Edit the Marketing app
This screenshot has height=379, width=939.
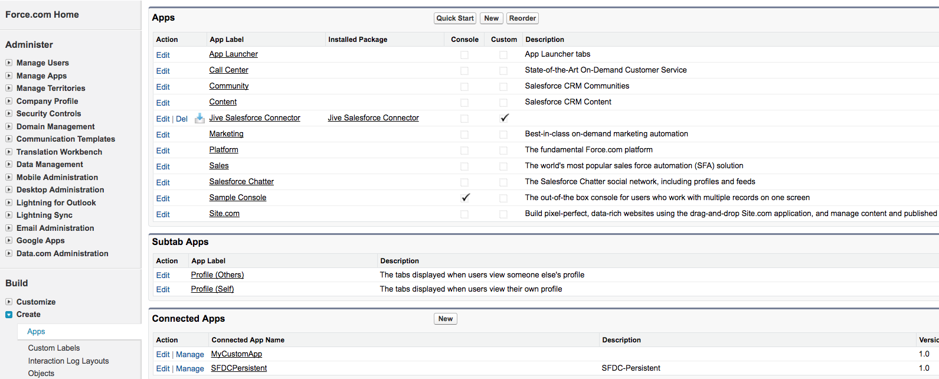tap(163, 135)
